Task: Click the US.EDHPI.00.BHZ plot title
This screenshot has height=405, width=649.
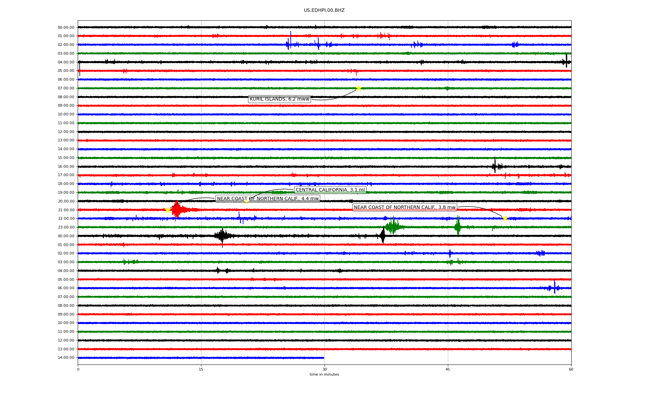Action: [324, 10]
